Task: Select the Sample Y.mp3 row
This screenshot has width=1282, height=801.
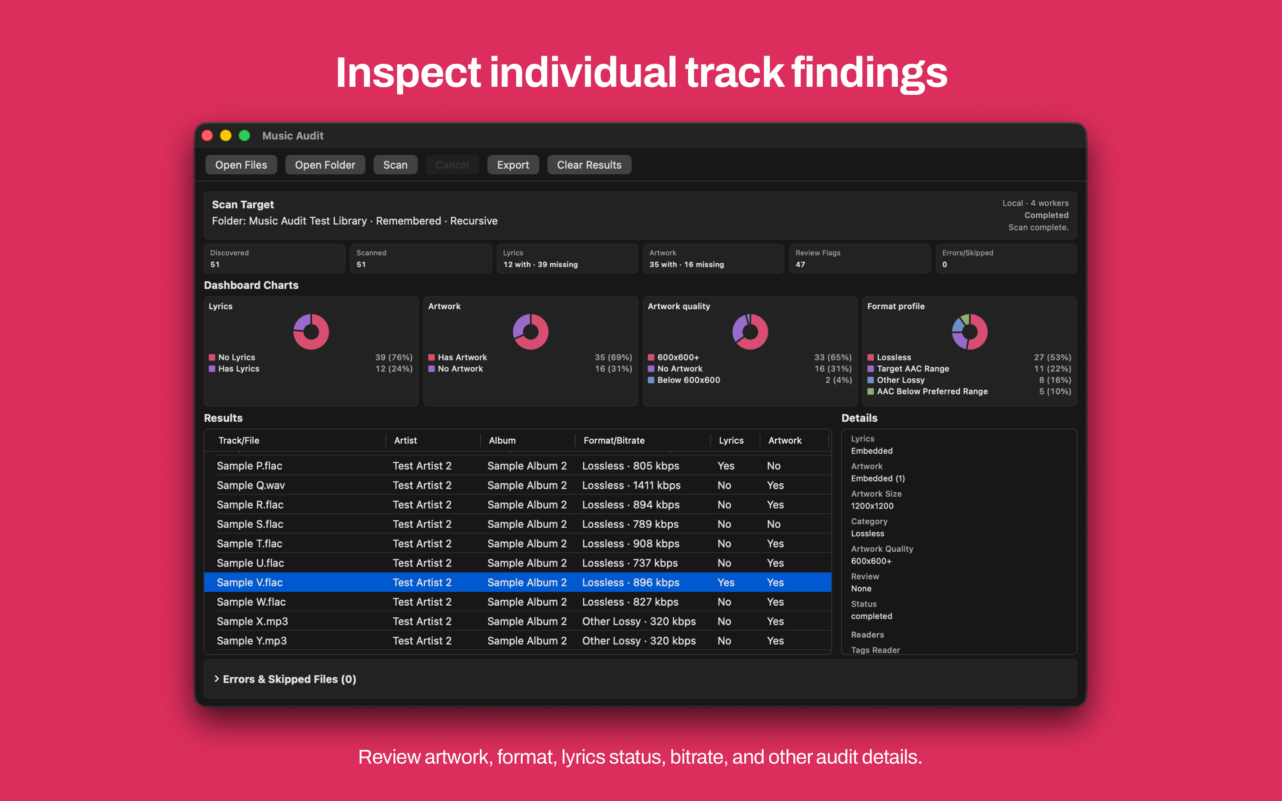Action: [x=518, y=640]
